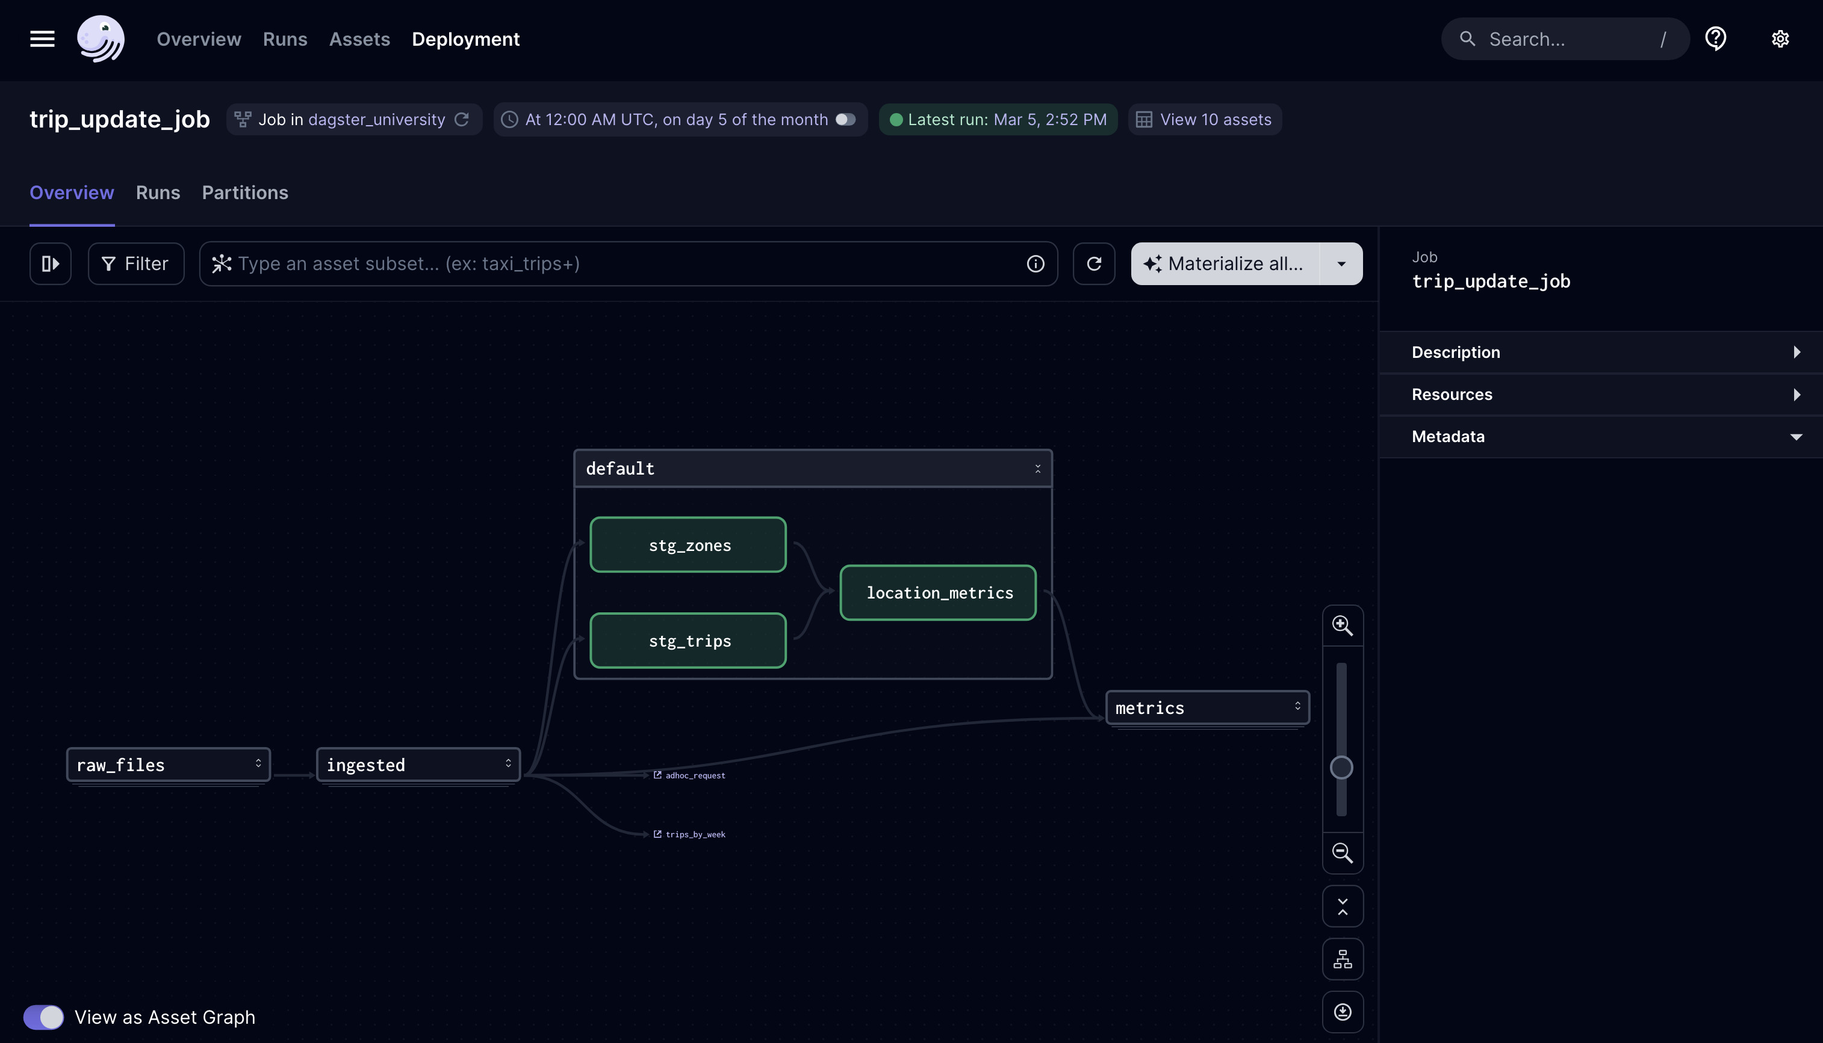This screenshot has height=1043, width=1823.
Task: Collapse the default asset group
Action: (x=1037, y=469)
